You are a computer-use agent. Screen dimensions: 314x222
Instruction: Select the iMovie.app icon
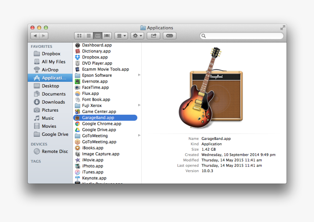pos(77,160)
